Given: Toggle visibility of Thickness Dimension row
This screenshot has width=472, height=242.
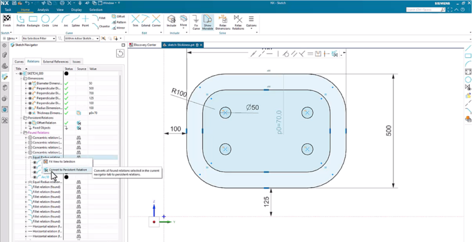Looking at the screenshot, I should coord(30,113).
